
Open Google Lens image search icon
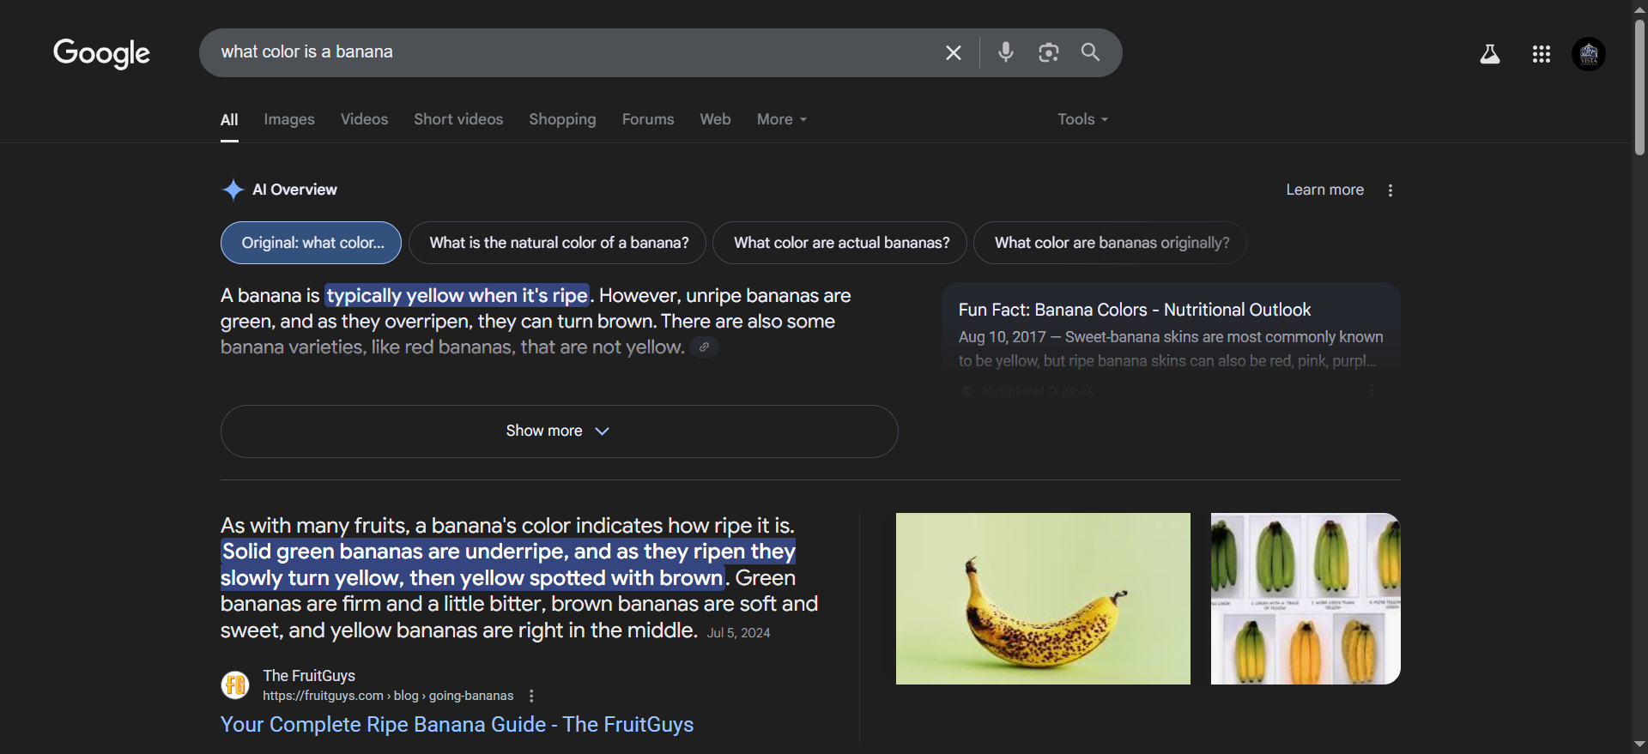click(x=1048, y=52)
